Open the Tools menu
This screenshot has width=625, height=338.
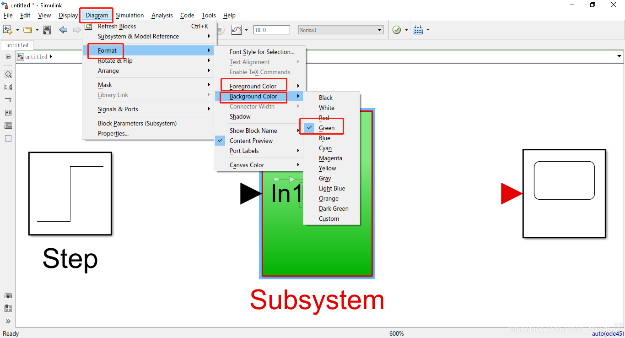[x=209, y=15]
